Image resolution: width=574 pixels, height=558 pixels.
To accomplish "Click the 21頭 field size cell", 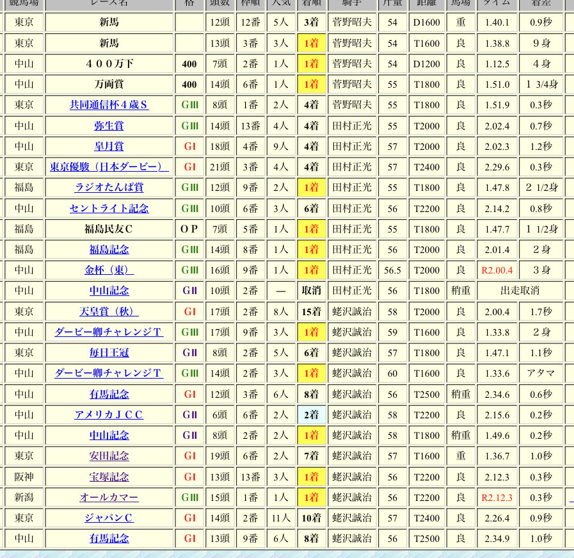I will click(220, 167).
